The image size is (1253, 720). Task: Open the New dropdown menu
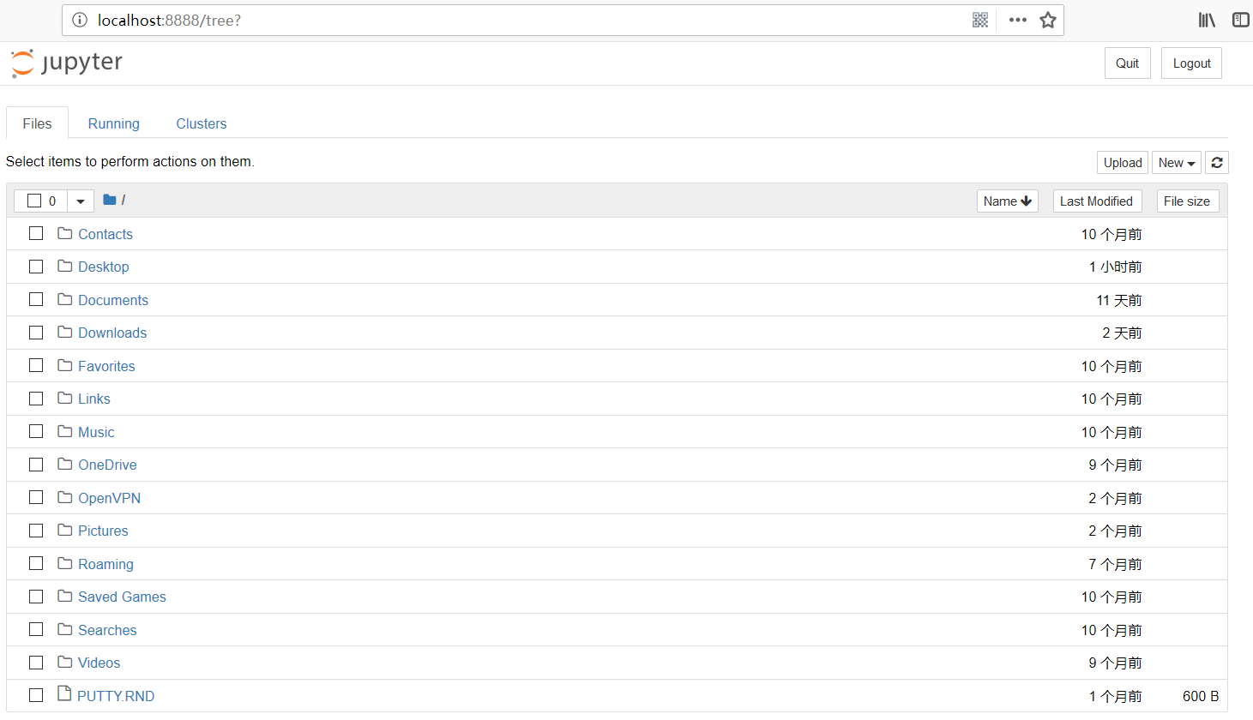click(1176, 163)
